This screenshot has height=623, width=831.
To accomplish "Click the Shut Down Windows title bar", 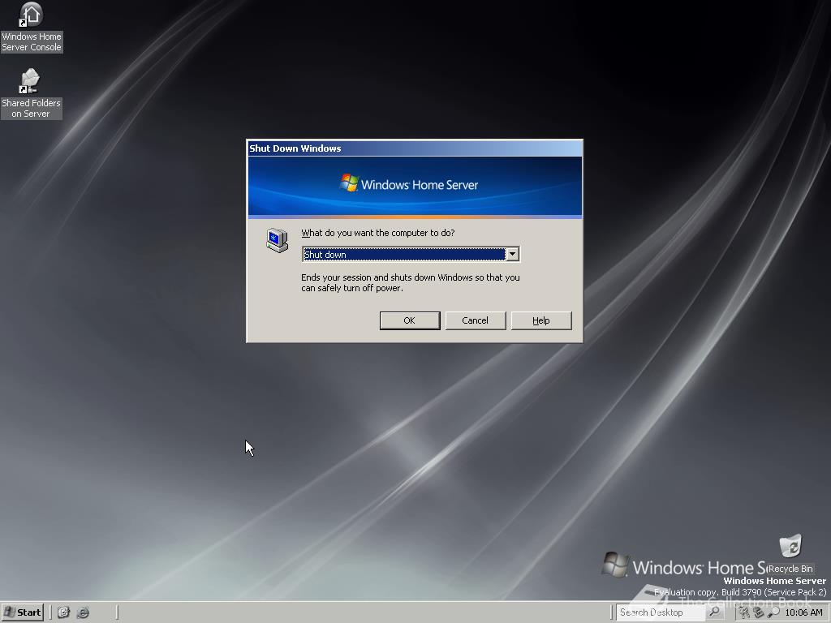I will (415, 148).
